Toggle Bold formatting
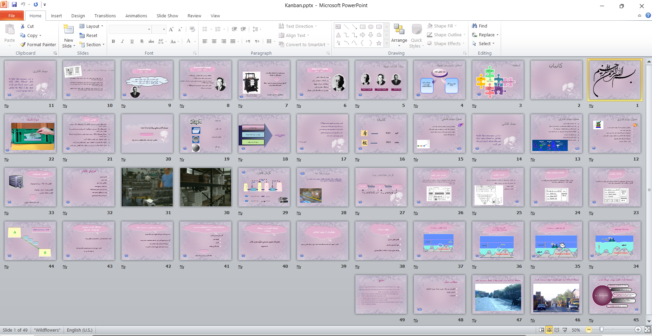The width and height of the screenshot is (652, 336). [x=113, y=41]
